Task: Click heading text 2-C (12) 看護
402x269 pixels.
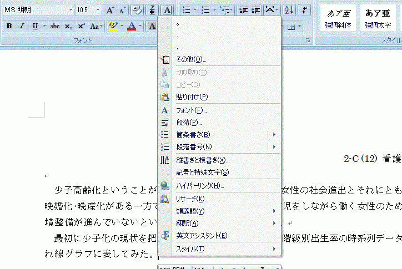Action: click(x=373, y=159)
